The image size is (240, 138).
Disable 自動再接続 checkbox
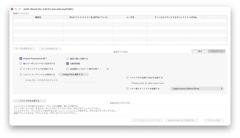(x=67, y=64)
